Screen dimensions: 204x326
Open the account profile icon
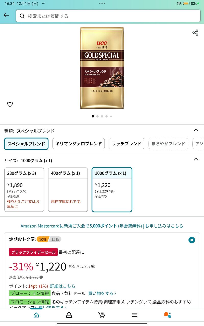point(69,315)
